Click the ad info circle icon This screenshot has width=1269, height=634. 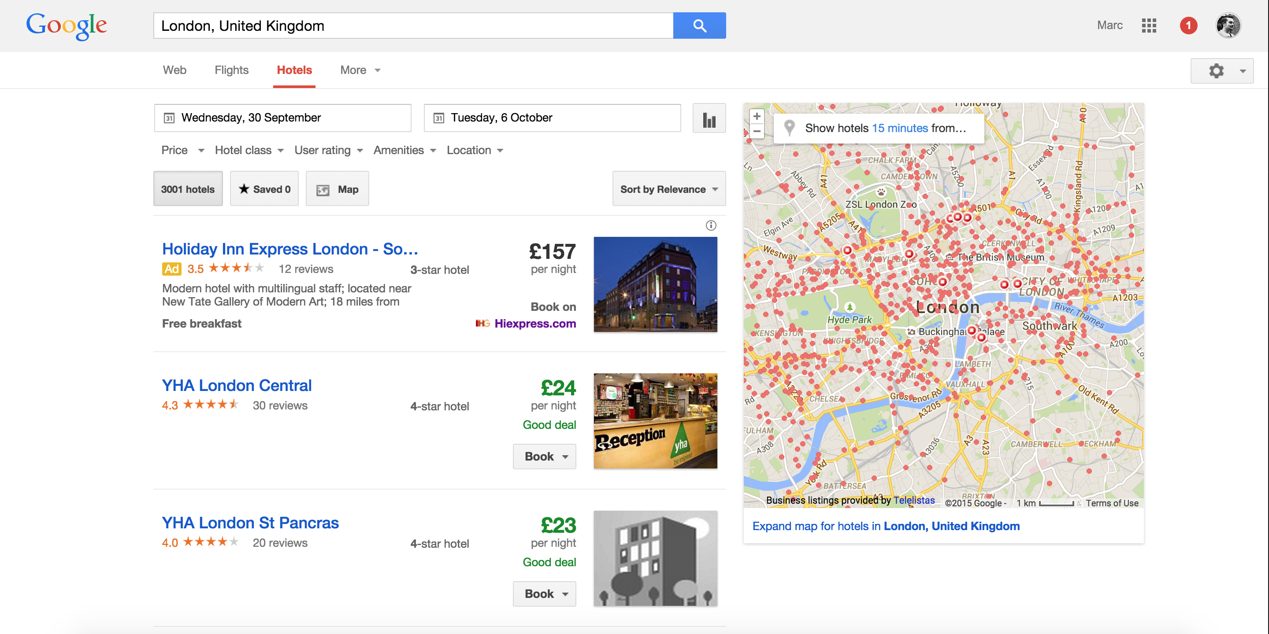(710, 225)
